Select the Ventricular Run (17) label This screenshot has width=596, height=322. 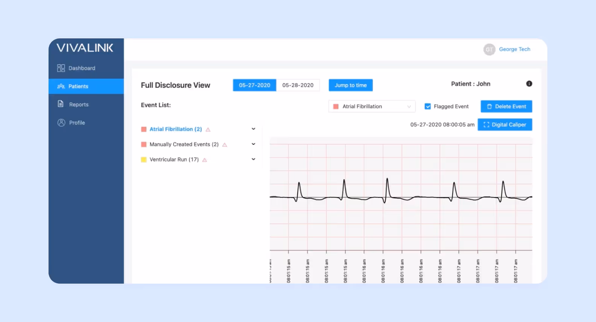click(174, 159)
